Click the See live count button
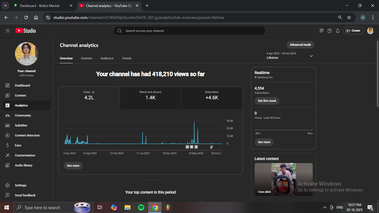 coord(267,101)
